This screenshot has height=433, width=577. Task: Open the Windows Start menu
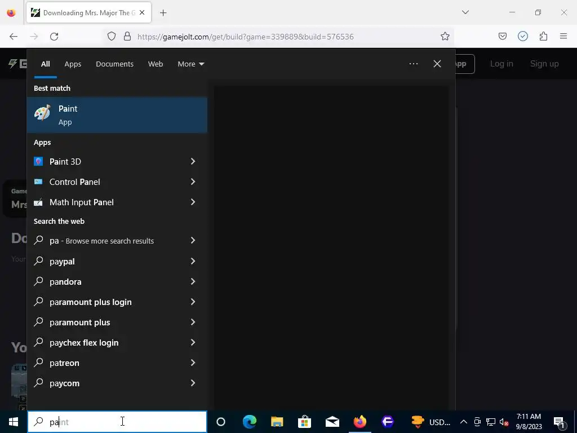point(14,422)
